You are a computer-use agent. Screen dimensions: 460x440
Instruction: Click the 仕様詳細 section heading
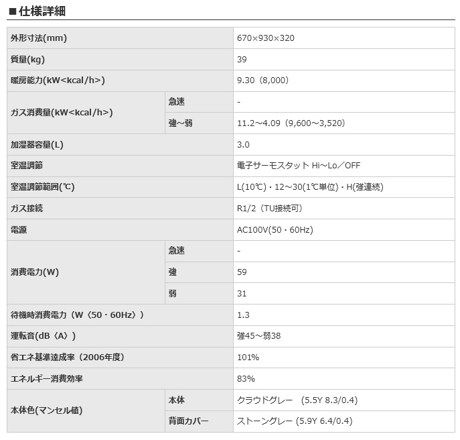(x=42, y=11)
